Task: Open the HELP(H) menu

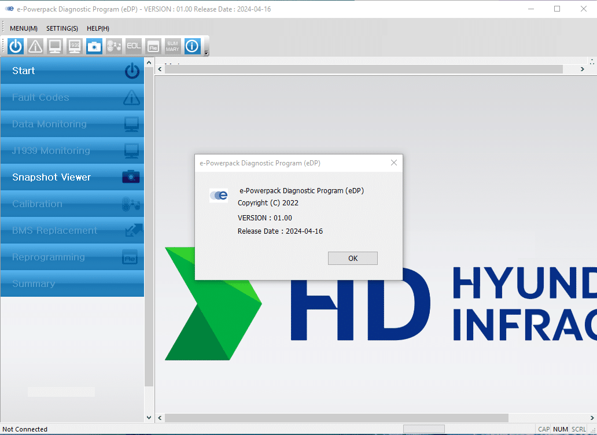Action: pos(98,28)
